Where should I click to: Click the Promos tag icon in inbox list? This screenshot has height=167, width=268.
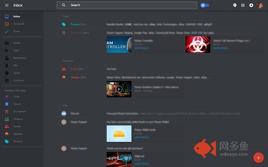64,24
